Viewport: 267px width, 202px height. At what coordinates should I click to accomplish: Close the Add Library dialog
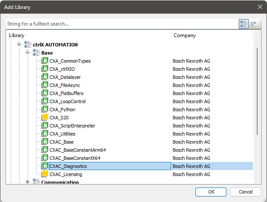click(260, 7)
